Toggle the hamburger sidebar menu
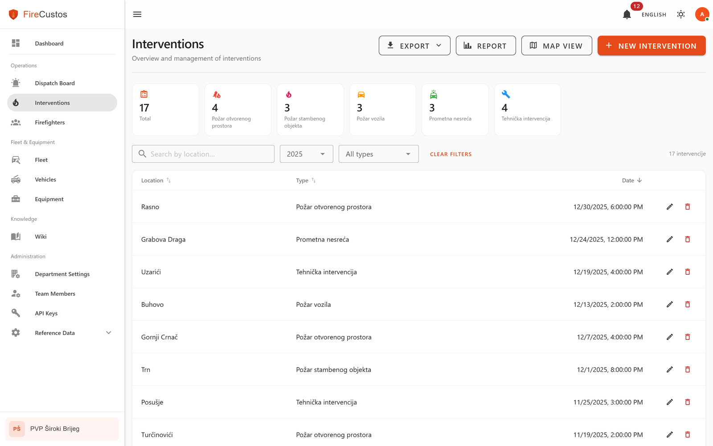The width and height of the screenshot is (713, 446). coord(137,14)
